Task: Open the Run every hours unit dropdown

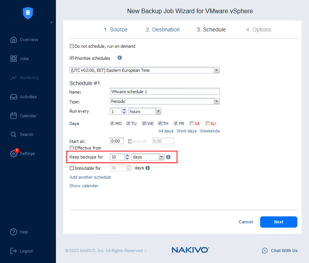Action: click(158, 111)
